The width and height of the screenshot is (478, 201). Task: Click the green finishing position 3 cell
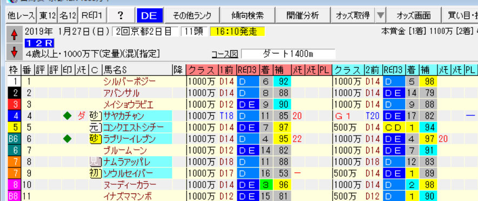266,185
